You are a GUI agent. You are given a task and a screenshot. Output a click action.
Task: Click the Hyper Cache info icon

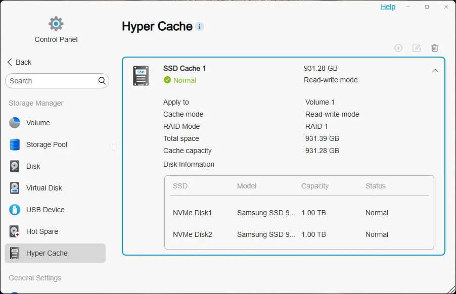click(200, 27)
